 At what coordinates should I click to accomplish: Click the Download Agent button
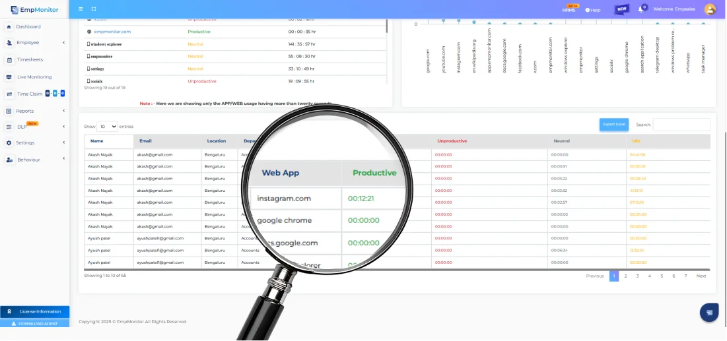point(34,324)
